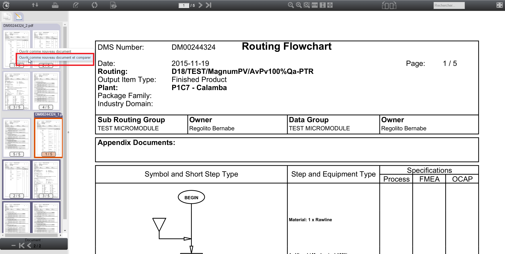Fit page to width
The height and width of the screenshot is (254, 505).
[x=315, y=5]
